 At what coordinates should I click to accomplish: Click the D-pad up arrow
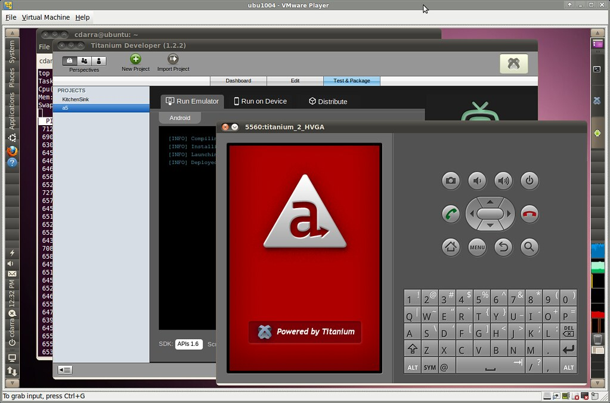(490, 202)
